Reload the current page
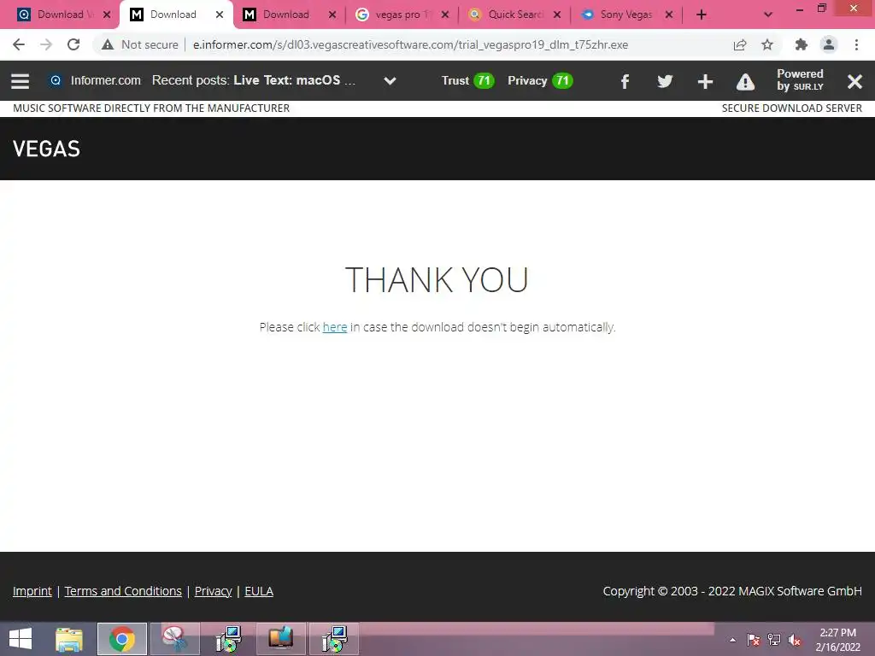The height and width of the screenshot is (656, 875). pyautogui.click(x=73, y=44)
